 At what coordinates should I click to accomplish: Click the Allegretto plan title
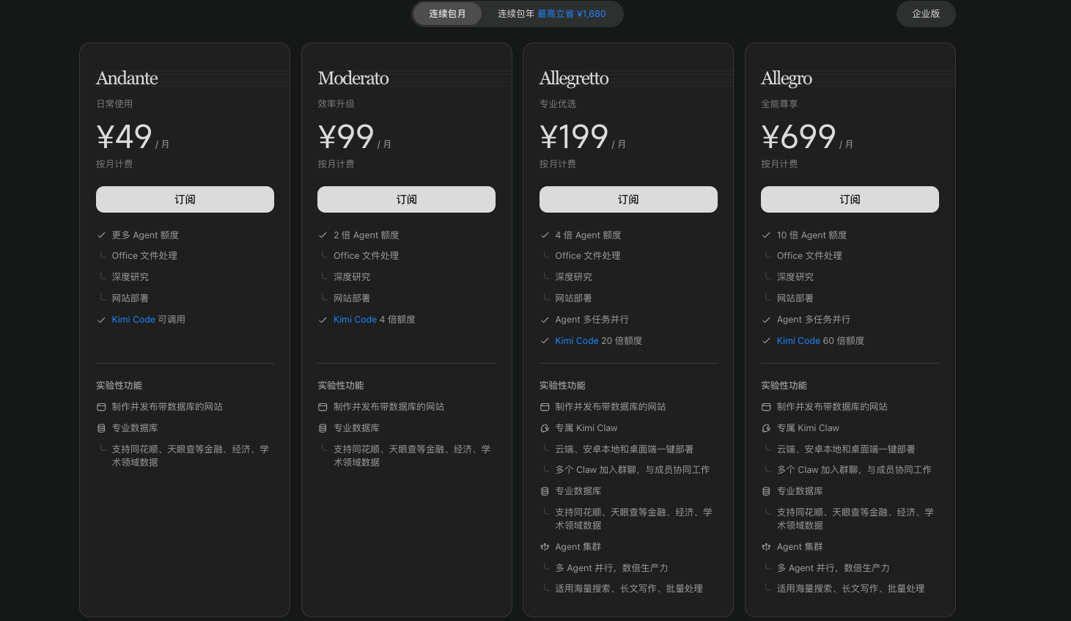[574, 78]
